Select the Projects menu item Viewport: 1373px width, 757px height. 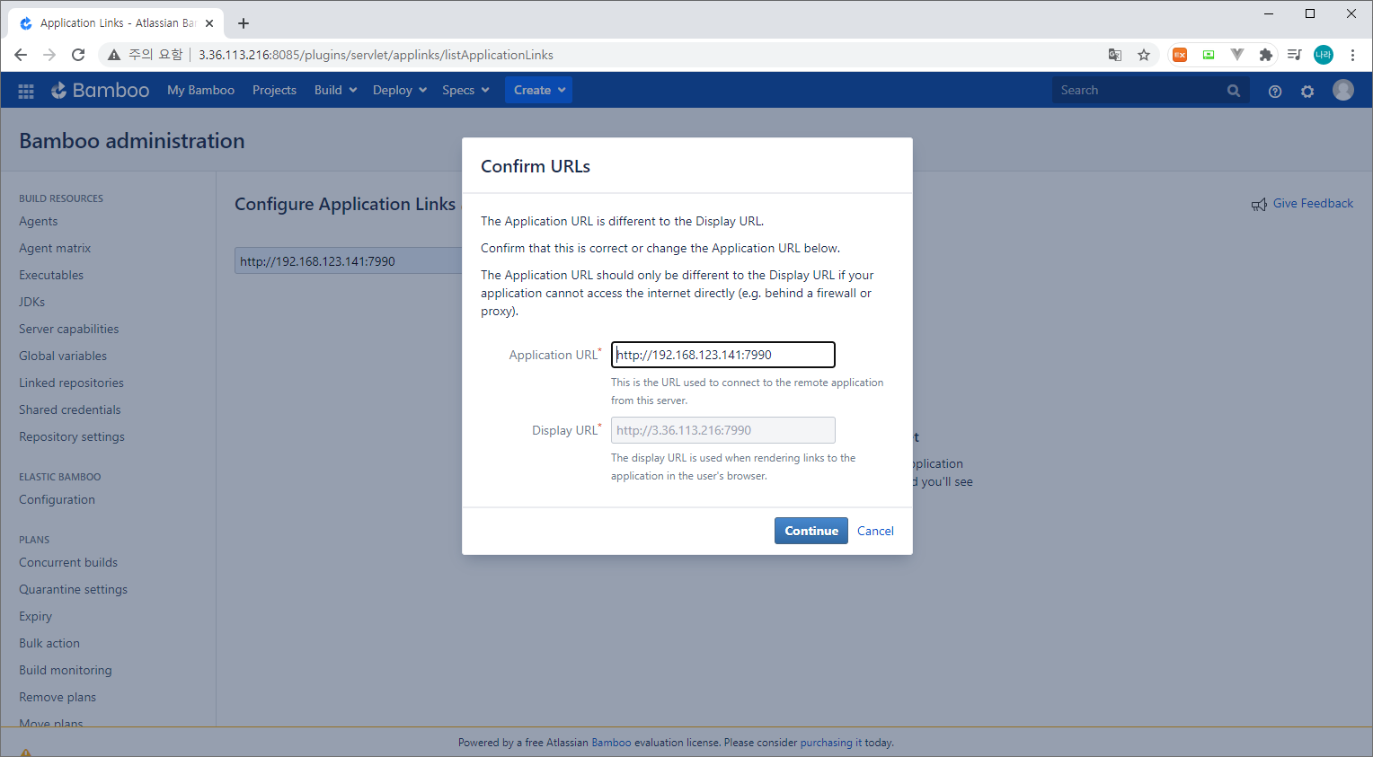(274, 90)
